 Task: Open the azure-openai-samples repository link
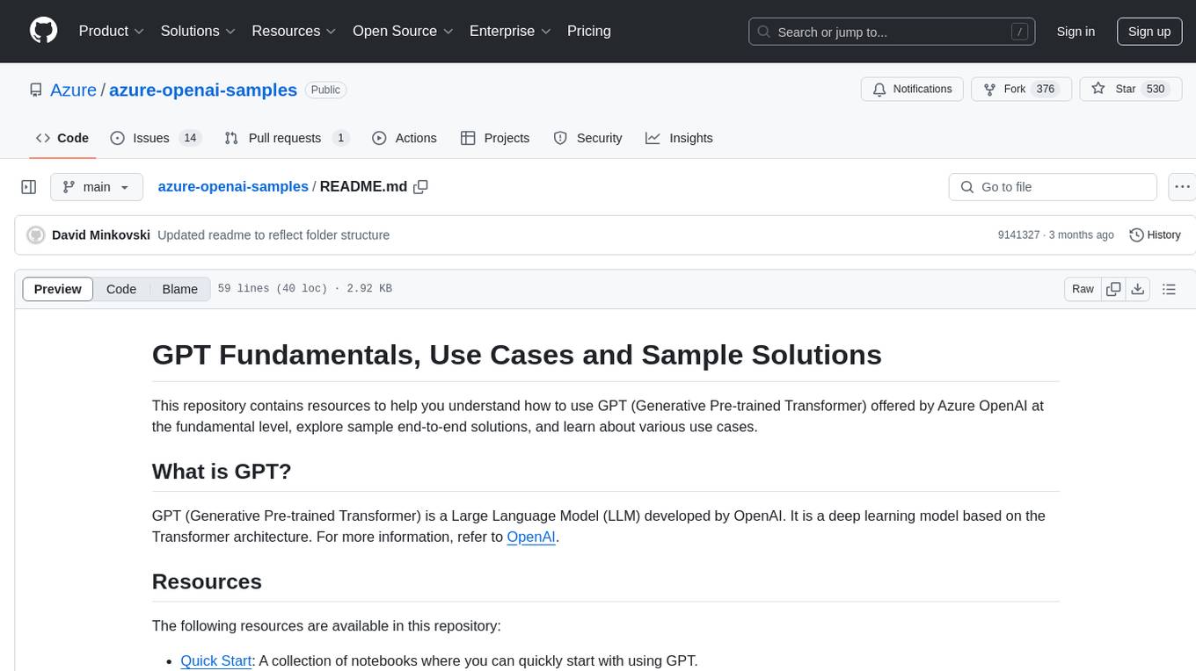[203, 90]
